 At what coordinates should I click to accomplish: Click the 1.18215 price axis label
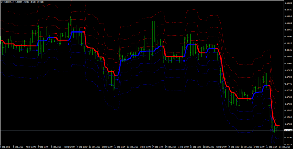[x=288, y=44]
